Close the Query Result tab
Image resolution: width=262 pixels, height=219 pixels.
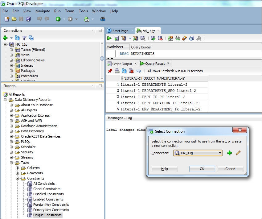pos(168,63)
